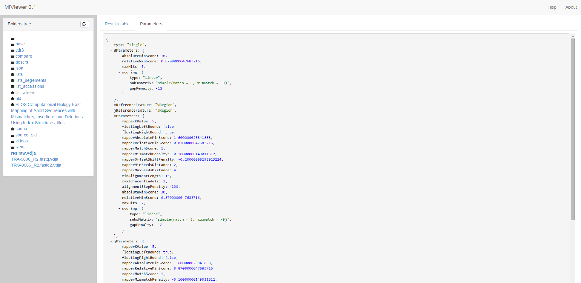
Task: Collapse the scoring block under dParameters
Action: (x=119, y=72)
